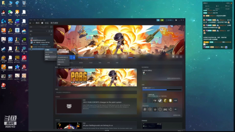Choose 暂停 in the context menu
The image size is (235, 132).
pyautogui.click(x=51, y=50)
